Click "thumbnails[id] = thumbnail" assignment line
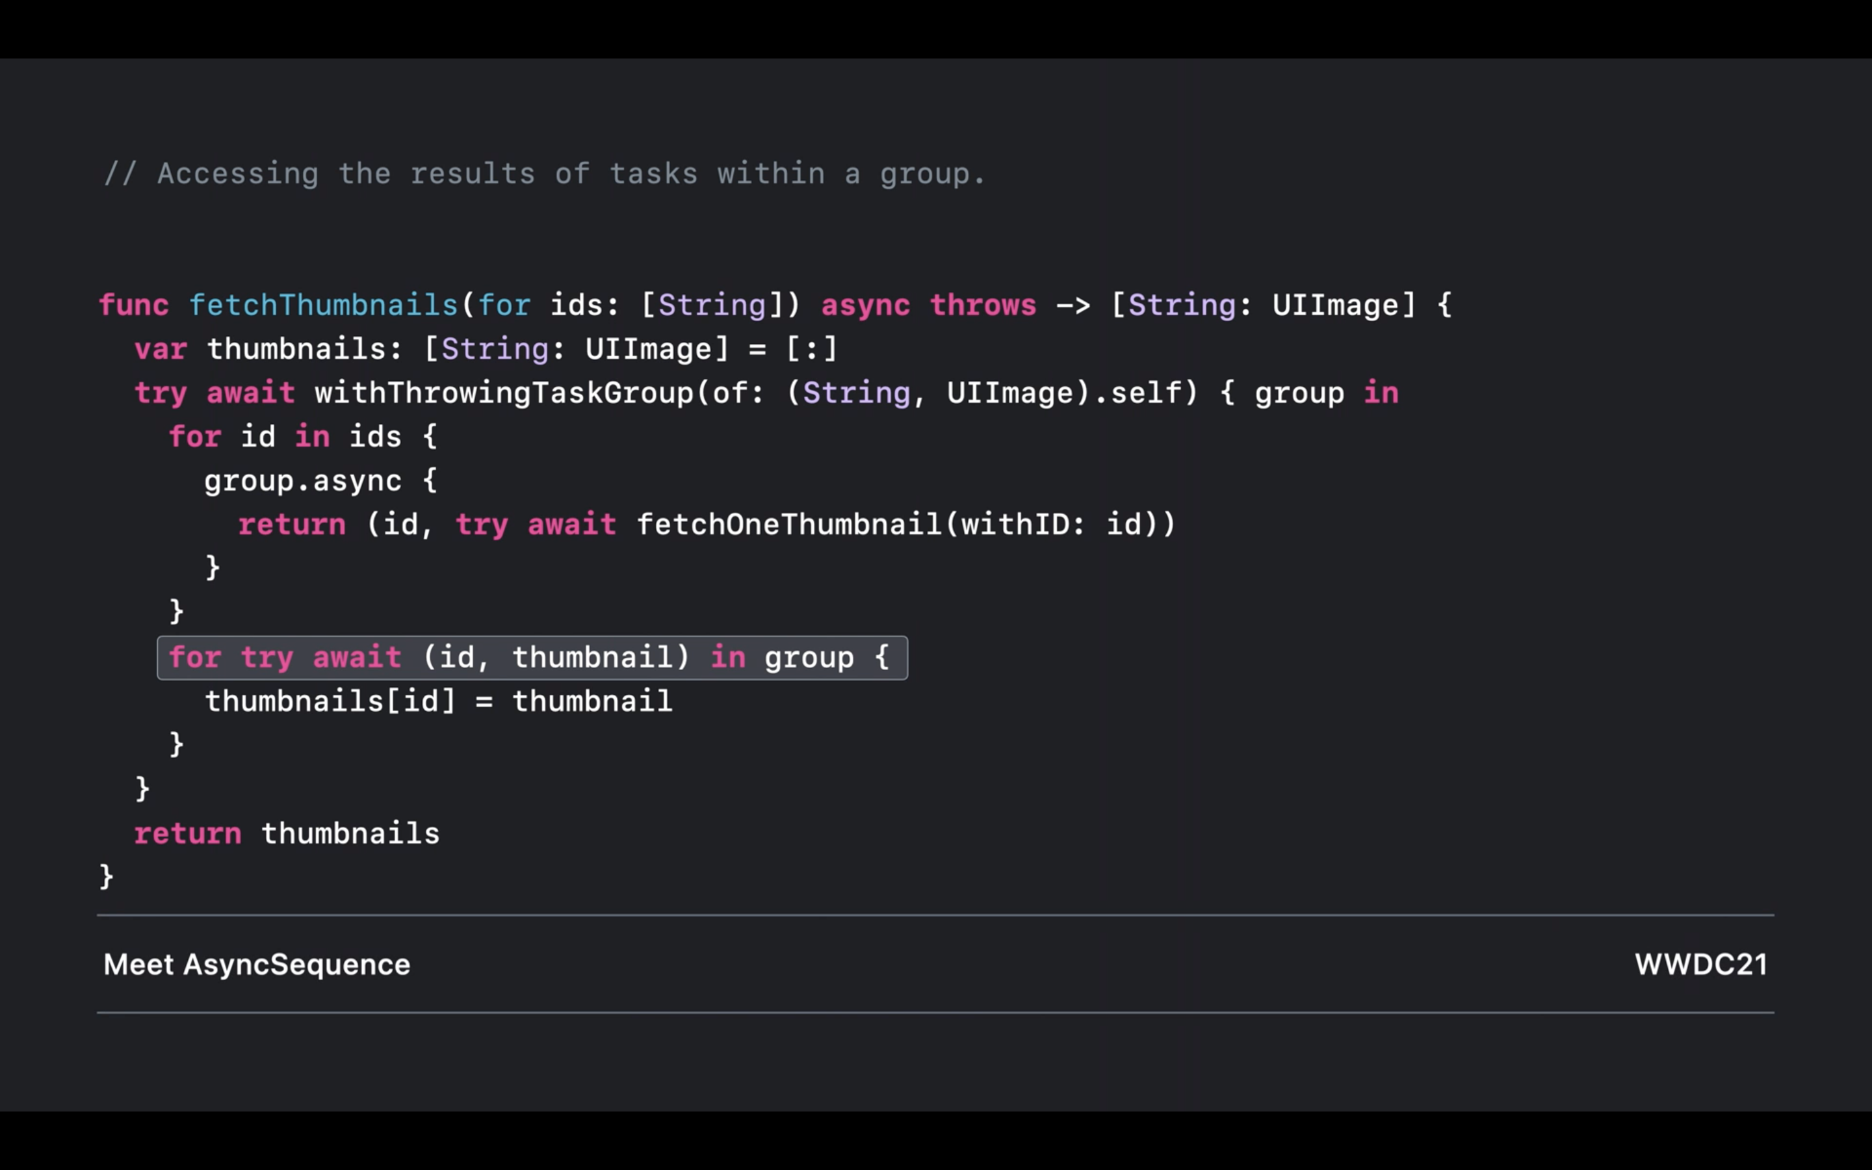 tap(439, 701)
